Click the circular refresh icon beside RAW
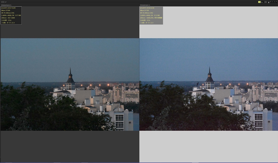This screenshot has width=278, height=163. (x=6, y=2)
